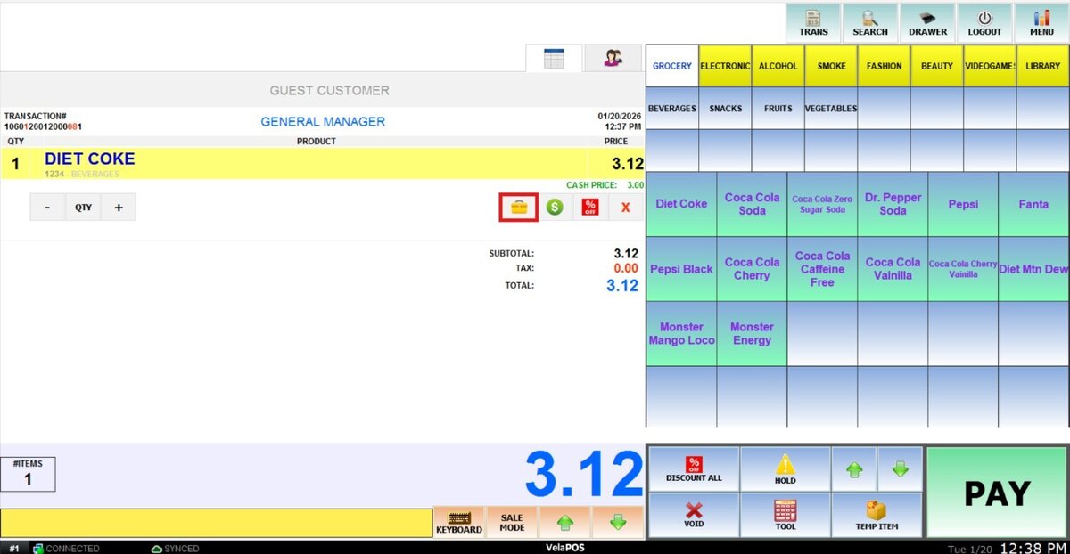Open the VEGETABLES subcategory
1070x554 pixels.
click(x=831, y=108)
